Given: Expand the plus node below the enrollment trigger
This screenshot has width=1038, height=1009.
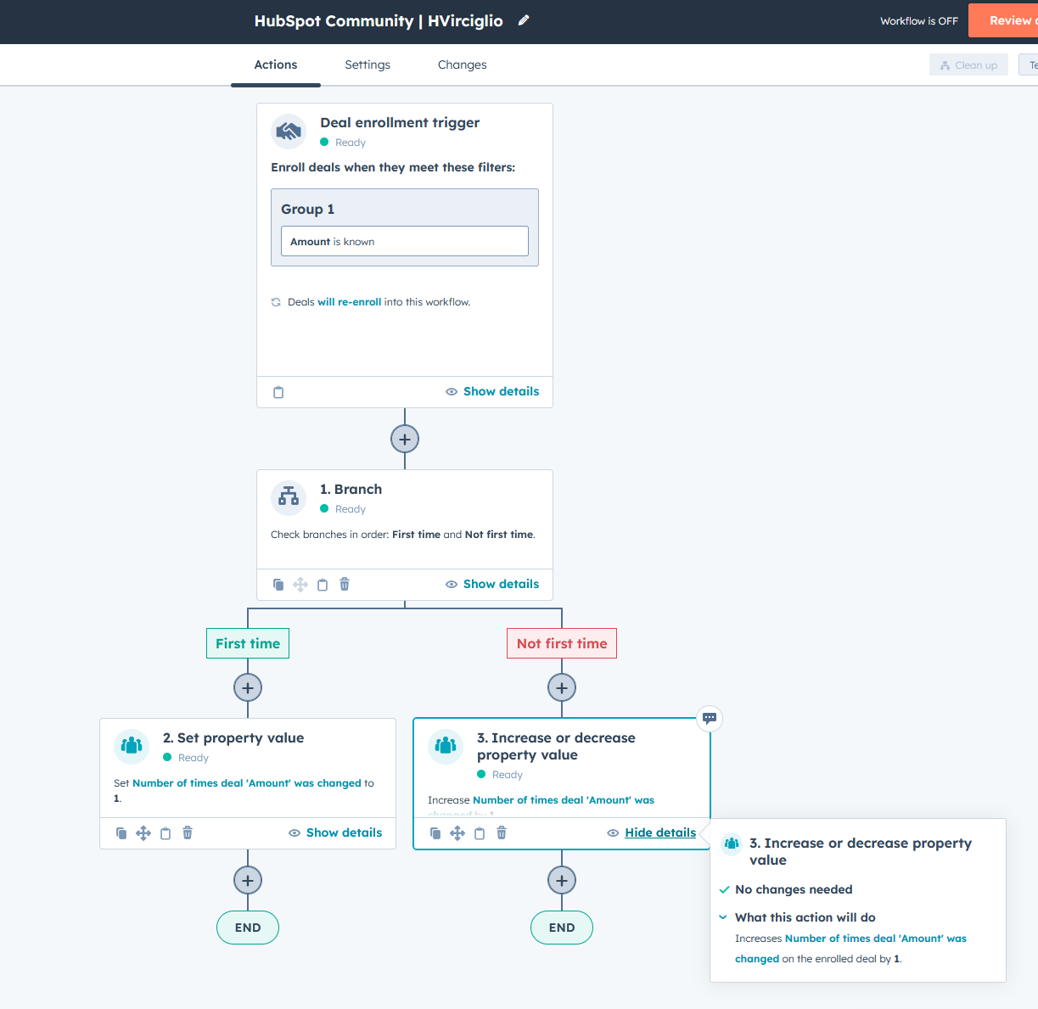Looking at the screenshot, I should pos(405,439).
